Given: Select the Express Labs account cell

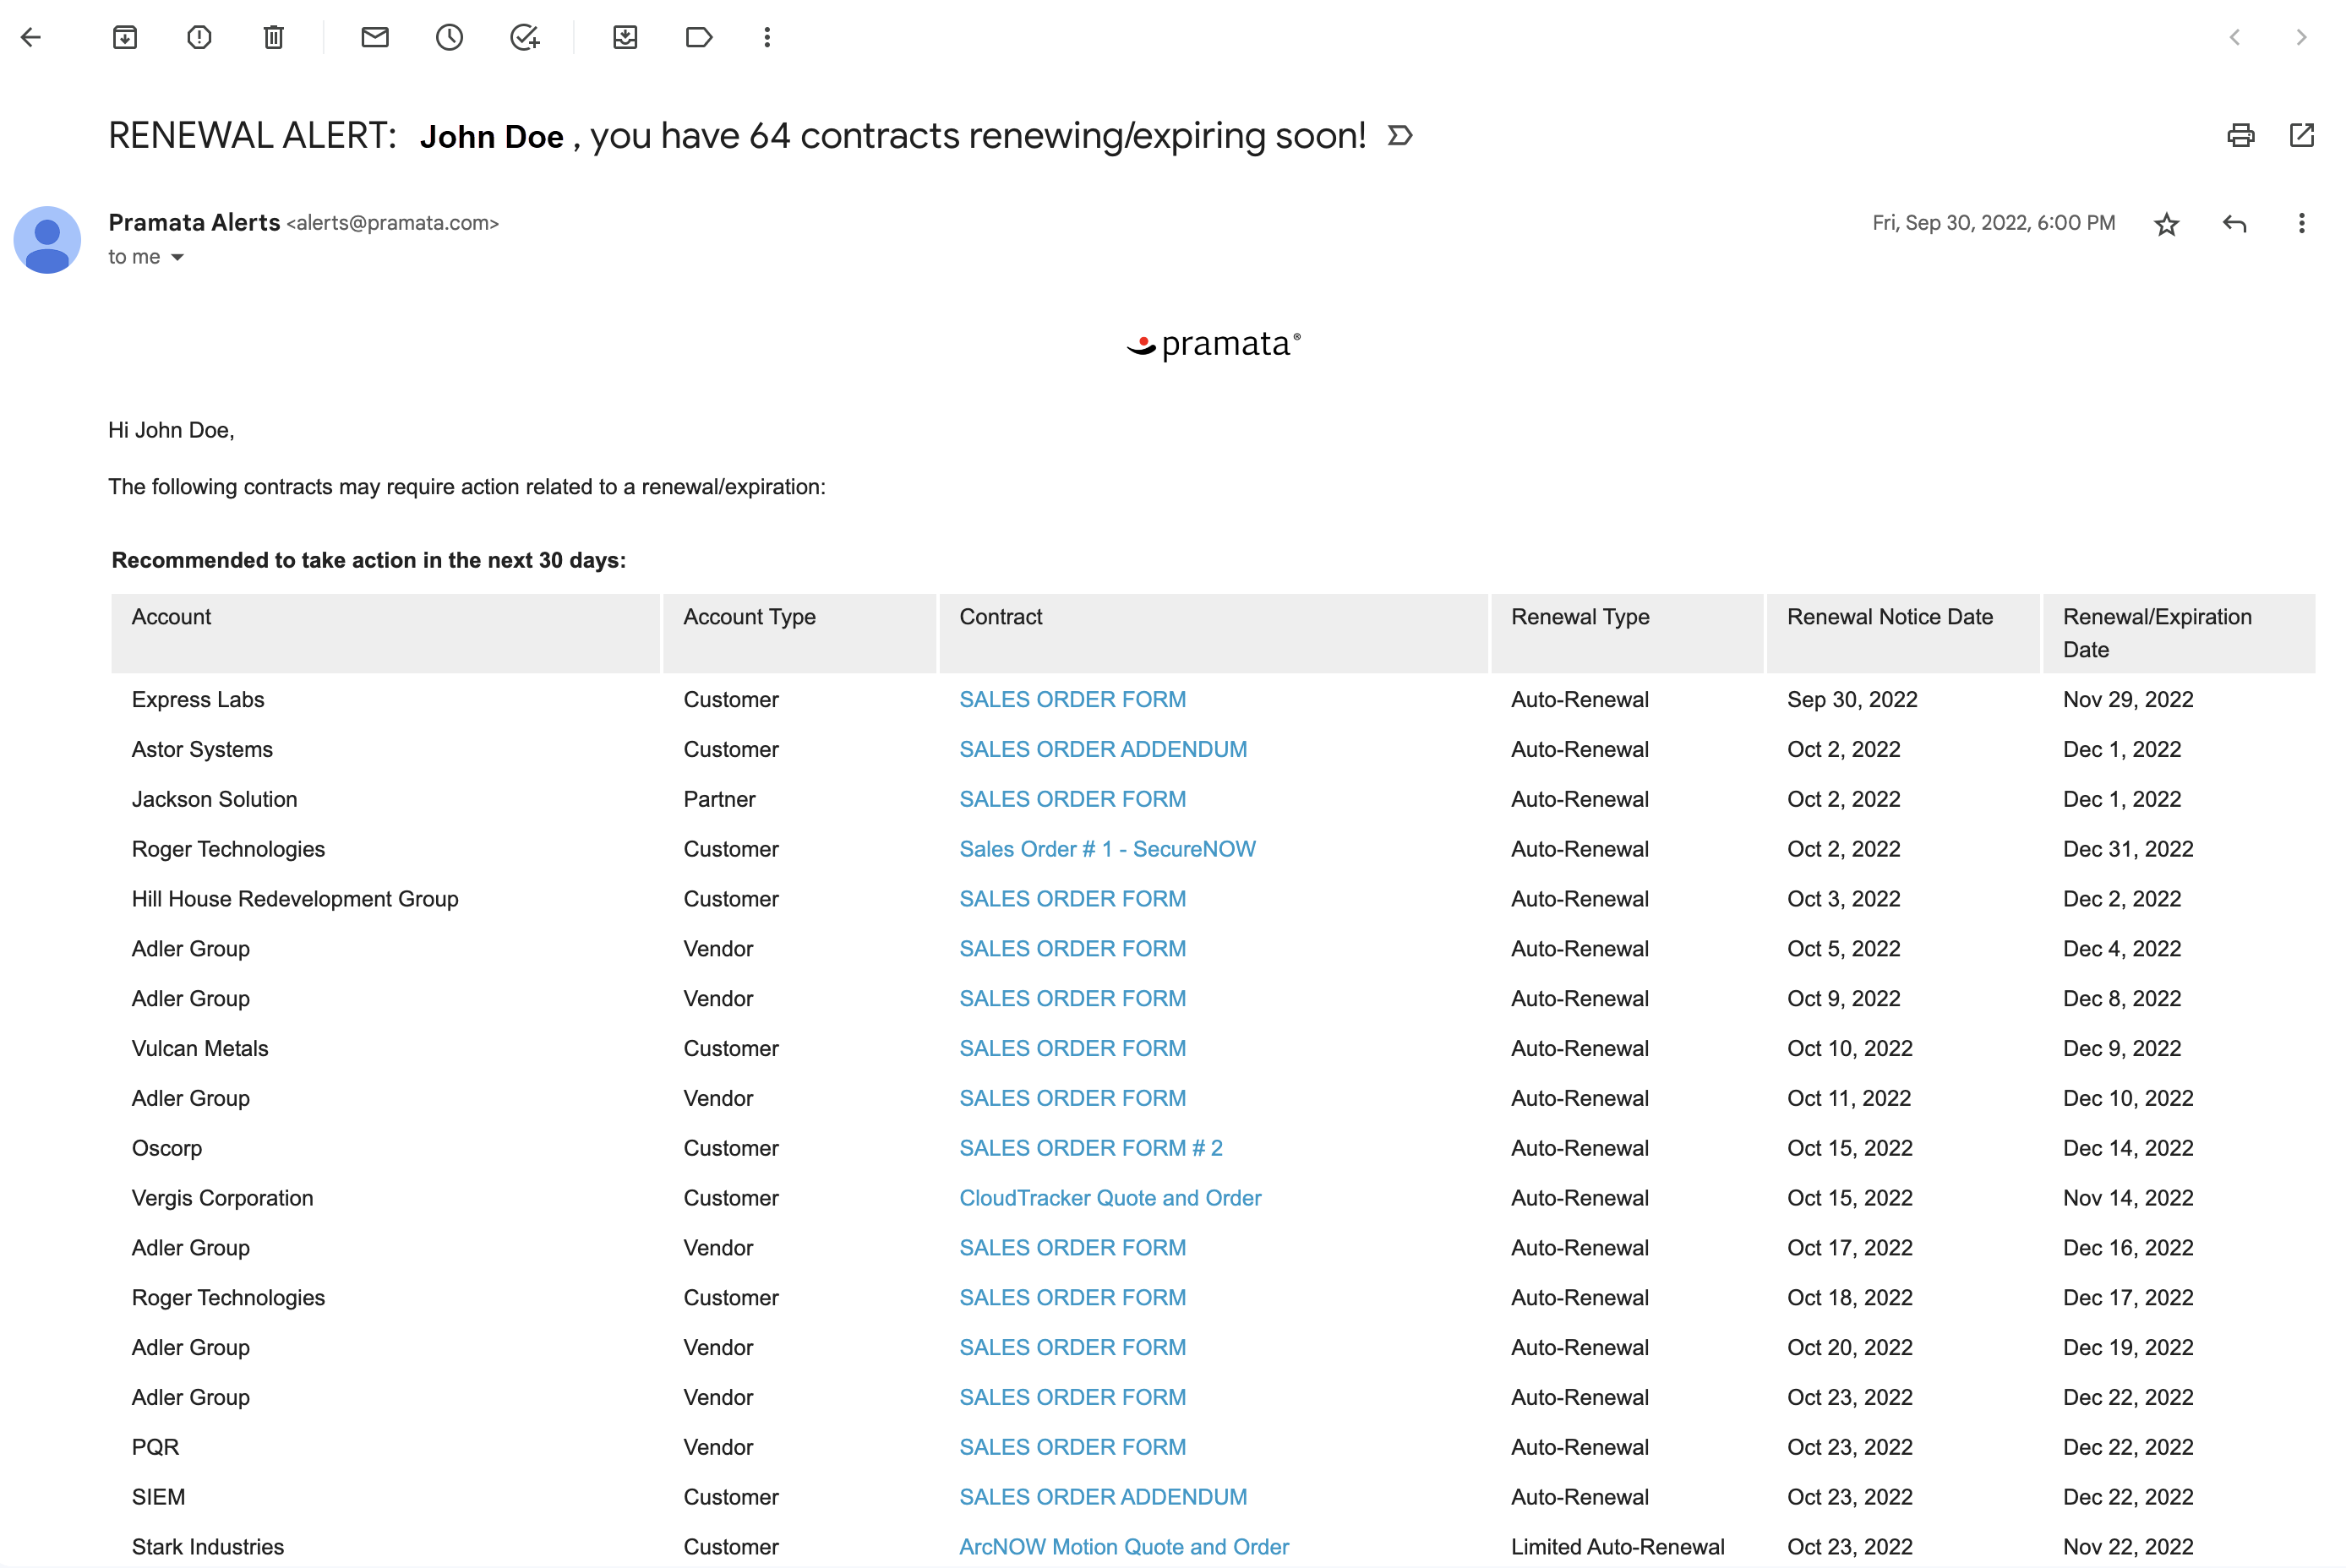Looking at the screenshot, I should click(x=198, y=700).
